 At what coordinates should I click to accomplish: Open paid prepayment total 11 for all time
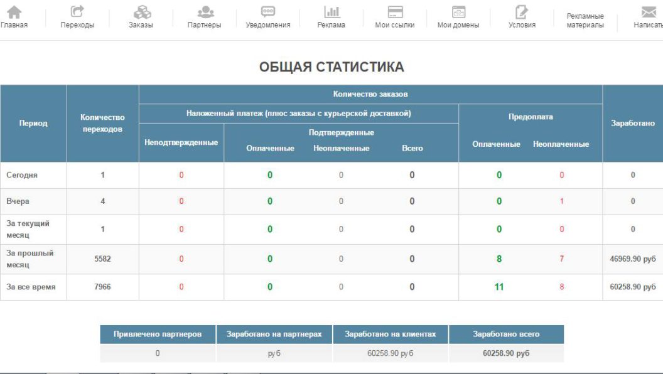tap(499, 287)
